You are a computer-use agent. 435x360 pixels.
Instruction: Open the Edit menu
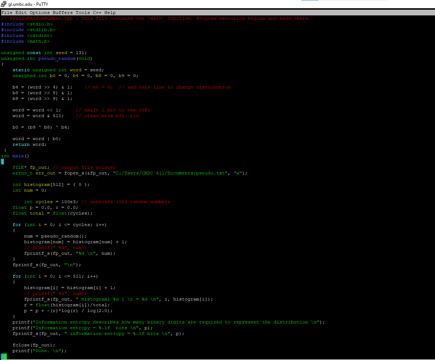click(x=21, y=12)
